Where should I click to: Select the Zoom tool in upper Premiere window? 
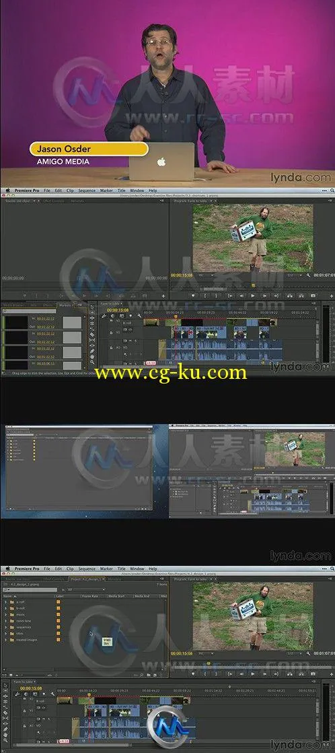(x=92, y=363)
